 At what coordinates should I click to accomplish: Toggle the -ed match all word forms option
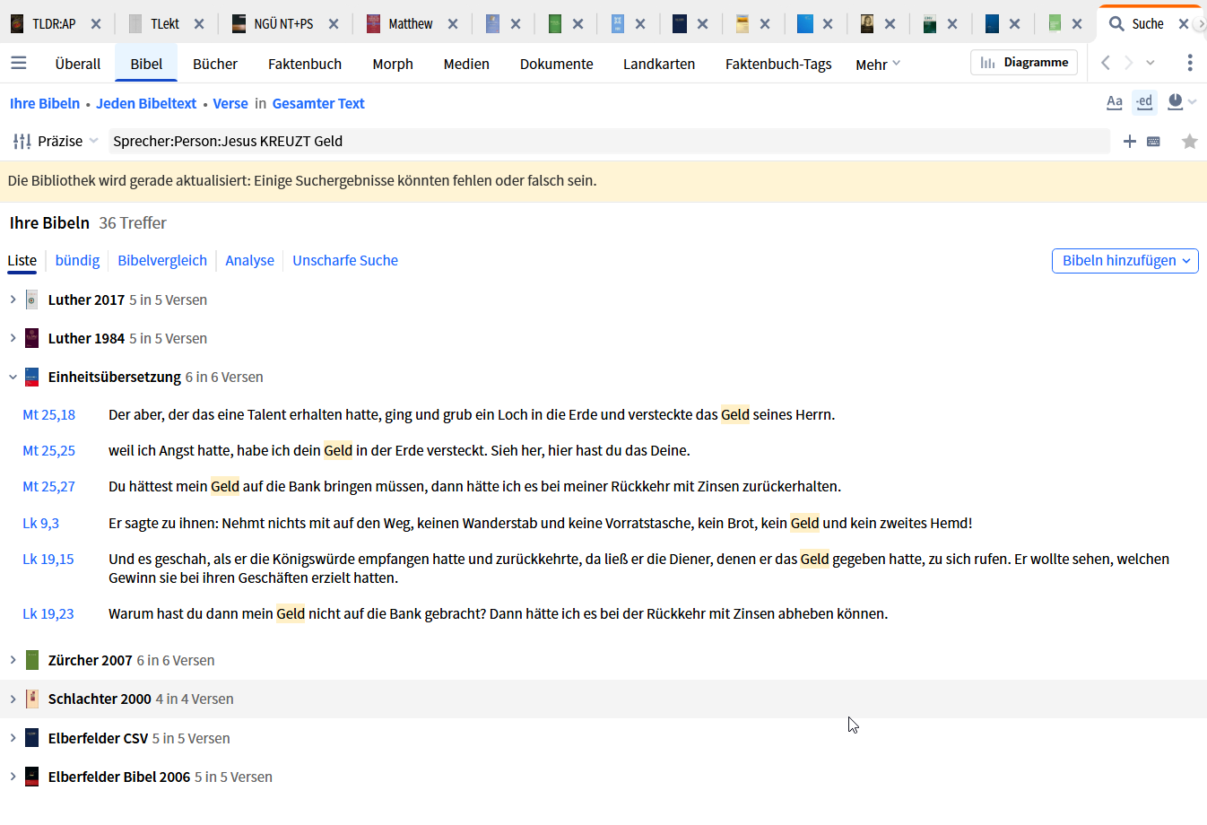coord(1144,102)
